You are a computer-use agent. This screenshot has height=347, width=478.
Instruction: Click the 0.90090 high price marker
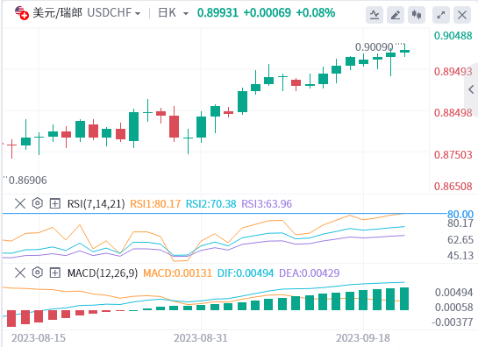(374, 47)
